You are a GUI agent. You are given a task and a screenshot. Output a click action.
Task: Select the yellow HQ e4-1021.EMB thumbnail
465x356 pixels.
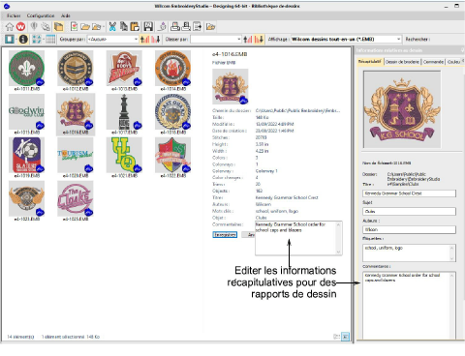point(124,158)
